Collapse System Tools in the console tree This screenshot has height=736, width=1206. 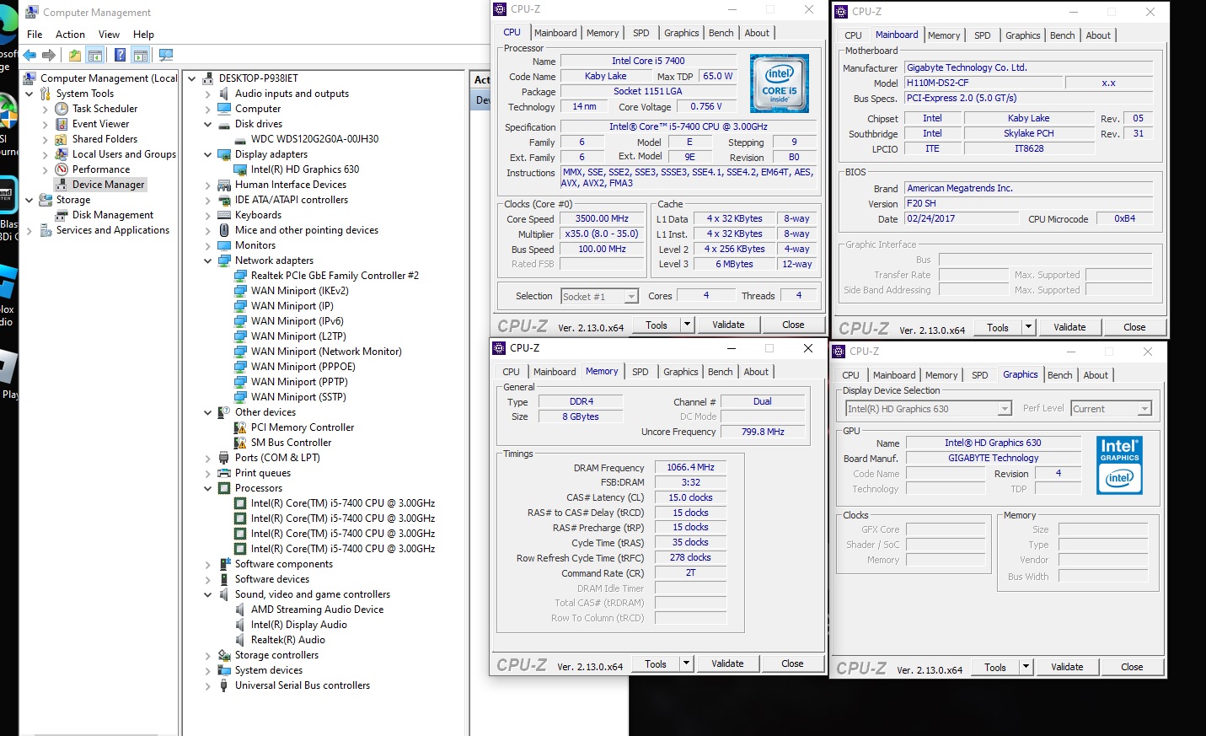point(29,94)
